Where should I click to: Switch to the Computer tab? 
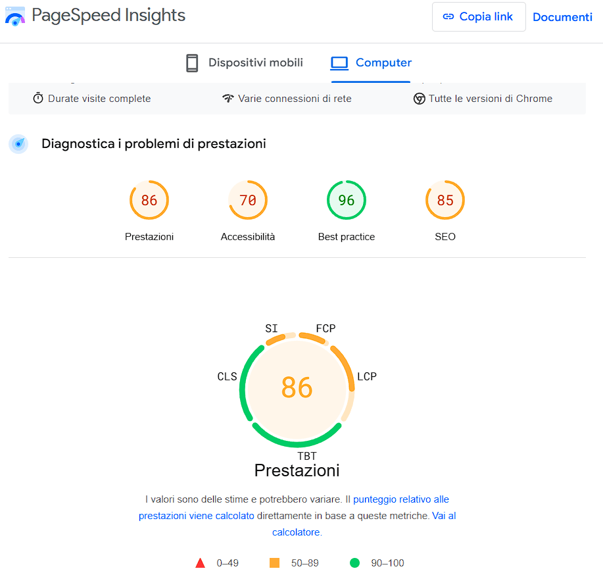371,63
